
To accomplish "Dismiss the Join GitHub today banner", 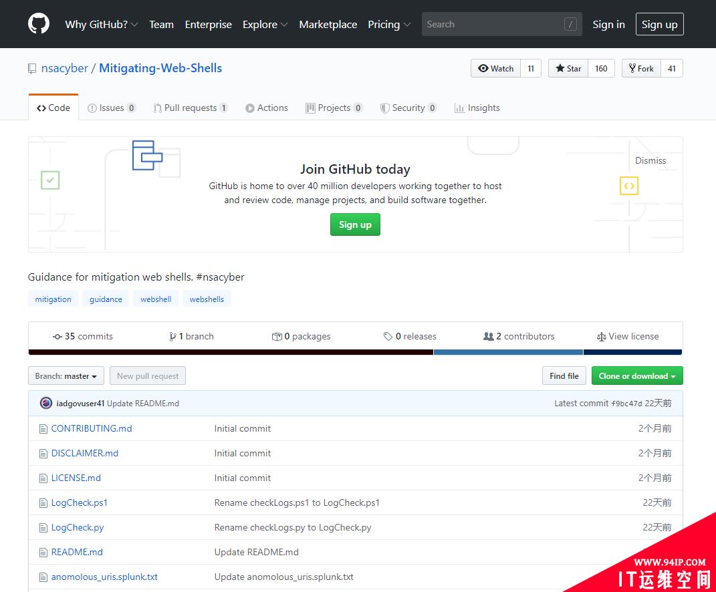I will pyautogui.click(x=650, y=160).
